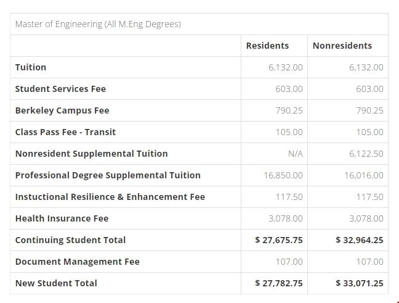Select the New Student Total label

[x=56, y=283]
